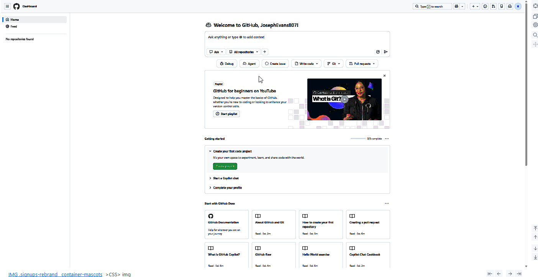Click the Agent button
The height and width of the screenshot is (277, 538).
tap(249, 64)
